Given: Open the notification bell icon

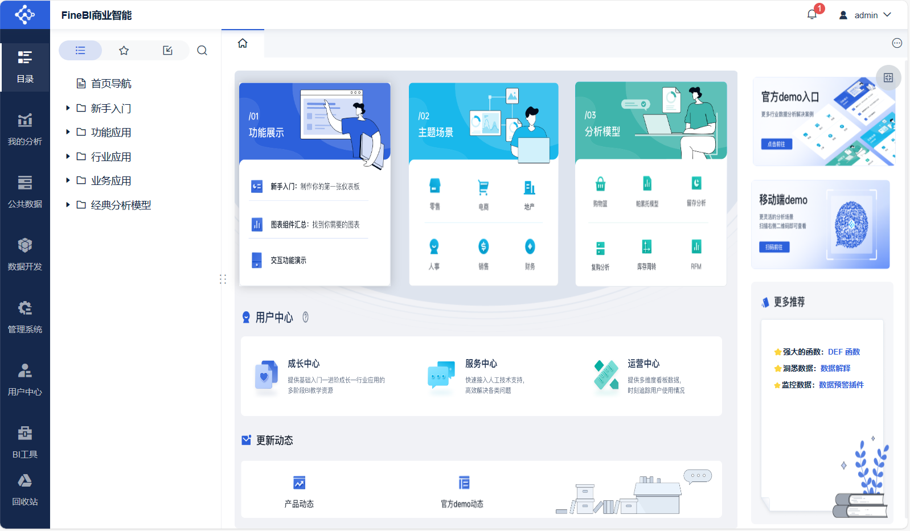Looking at the screenshot, I should coord(812,15).
